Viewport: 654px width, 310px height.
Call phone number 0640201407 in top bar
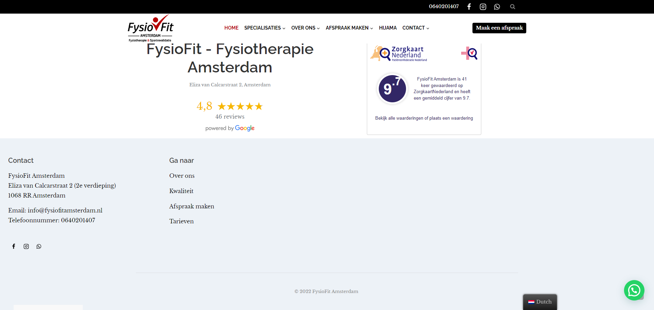pos(444,6)
